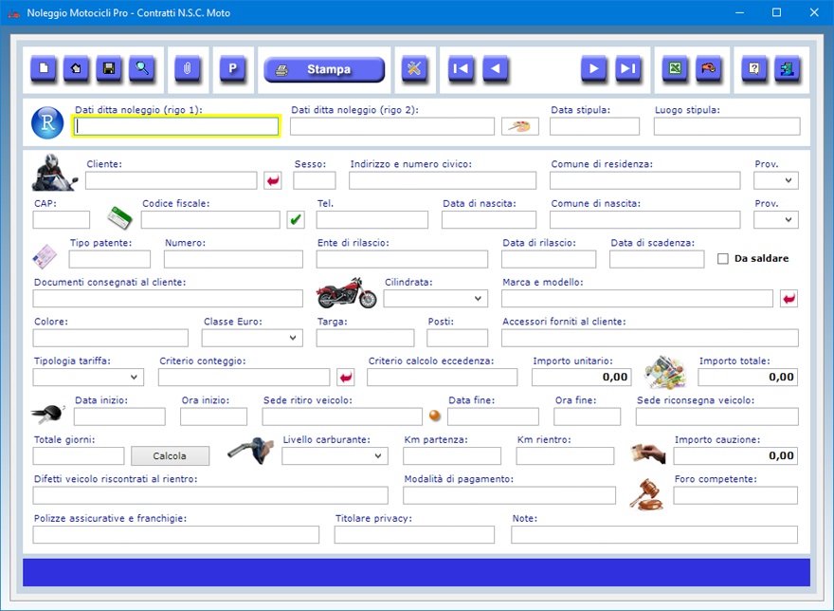Click the Ente di rilascio field
Screen dimensions: 834x611
(402, 259)
